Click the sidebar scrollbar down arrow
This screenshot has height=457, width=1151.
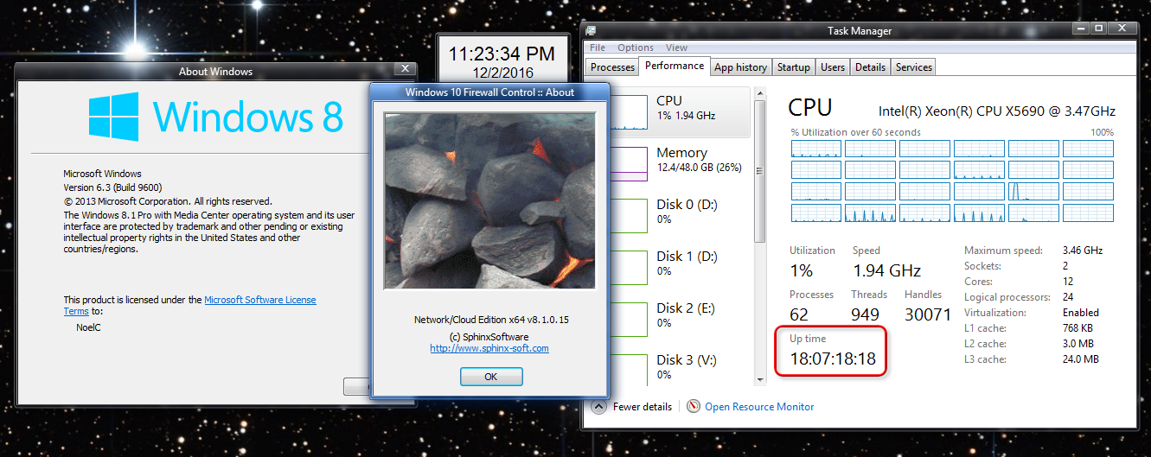[760, 380]
